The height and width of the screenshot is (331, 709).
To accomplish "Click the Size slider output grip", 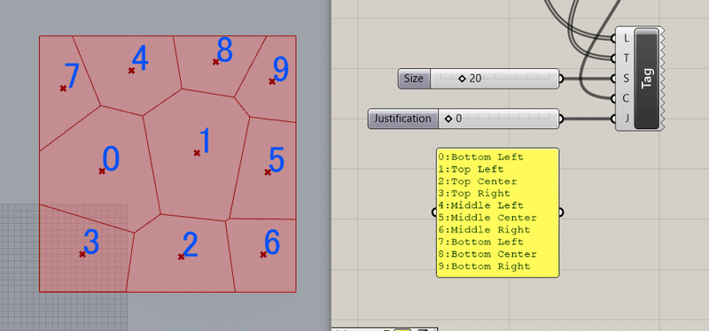I will pos(561,79).
